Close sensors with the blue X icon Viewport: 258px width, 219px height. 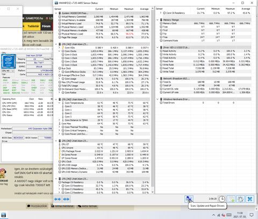point(250,199)
